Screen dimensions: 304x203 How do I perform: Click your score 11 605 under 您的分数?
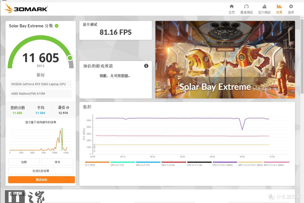17,113
